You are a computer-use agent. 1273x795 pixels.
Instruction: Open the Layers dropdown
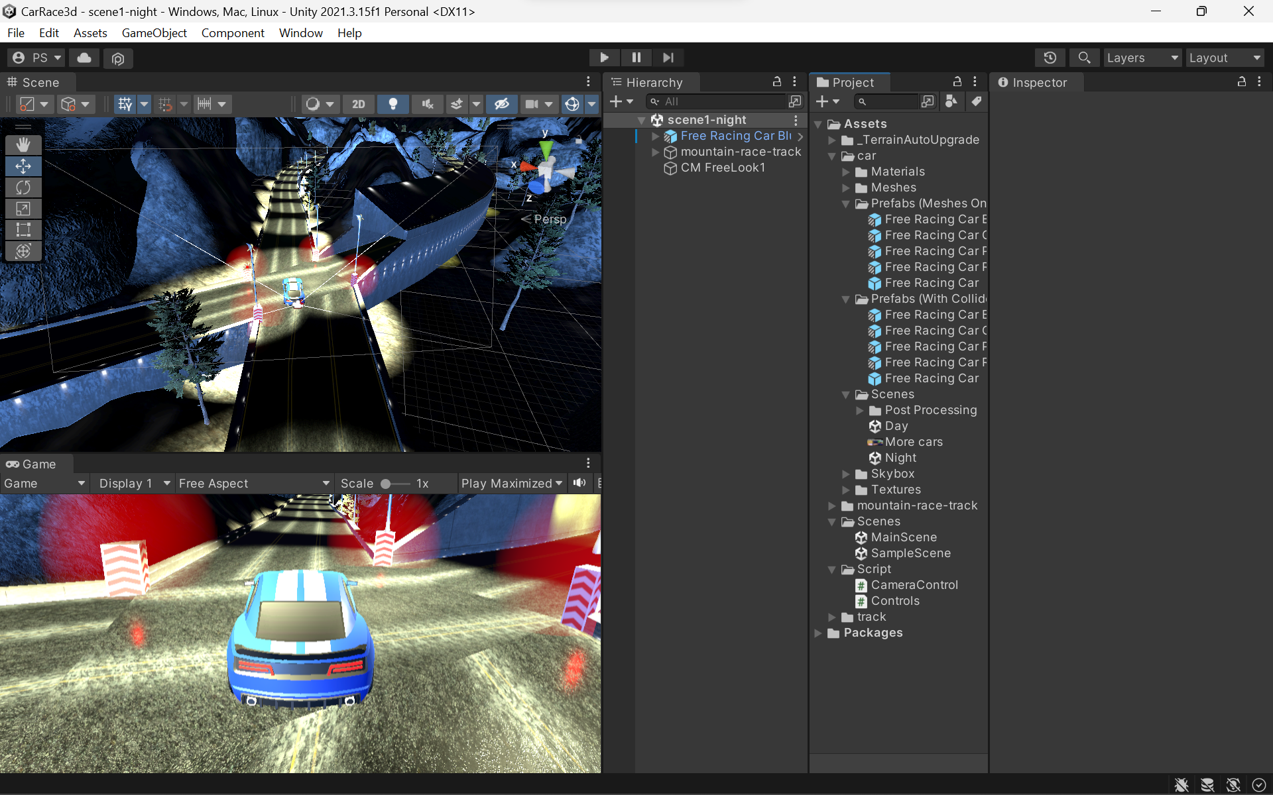[1142, 58]
